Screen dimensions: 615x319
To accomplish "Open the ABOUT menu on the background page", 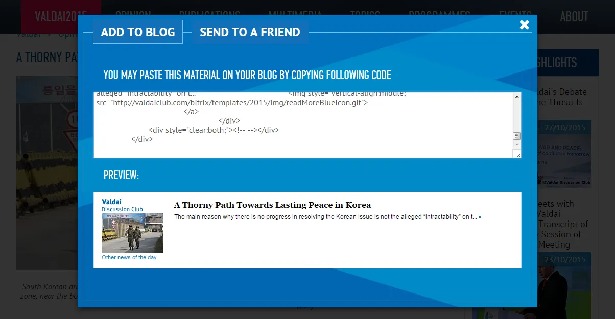I will pyautogui.click(x=574, y=16).
